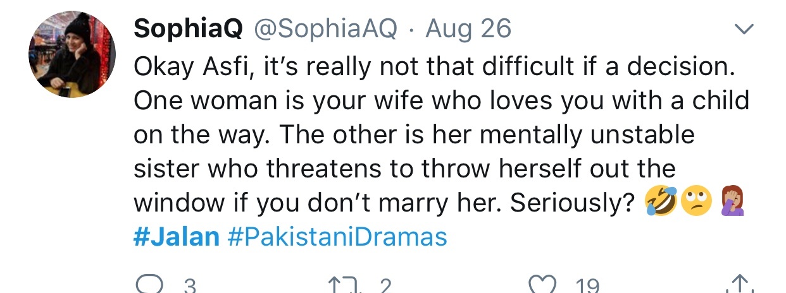The height and width of the screenshot is (293, 786).
Task: Click the @SophiaAQ handle
Action: (326, 29)
